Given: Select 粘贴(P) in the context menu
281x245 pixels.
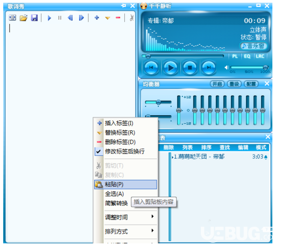Looking at the screenshot, I should click(125, 184).
